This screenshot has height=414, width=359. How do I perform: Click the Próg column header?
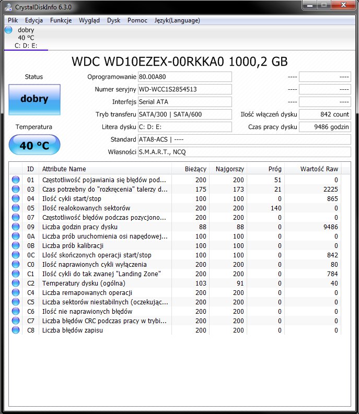265,169
